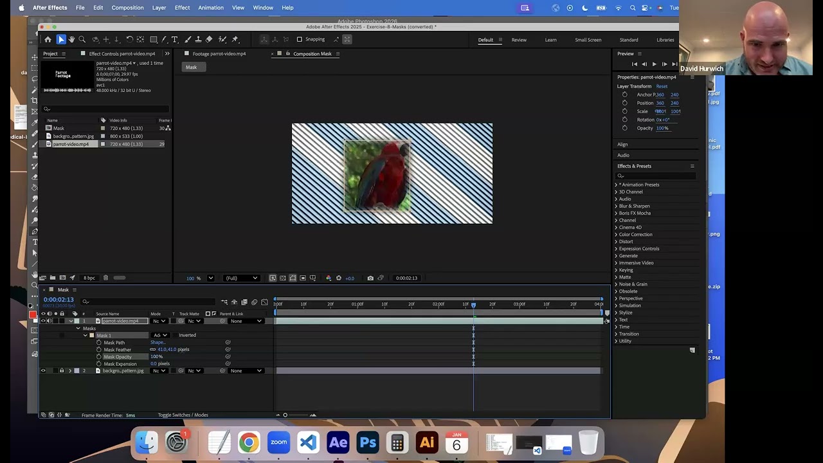Click the timeline playhead marker
This screenshot has width=823, height=463.
[473, 305]
